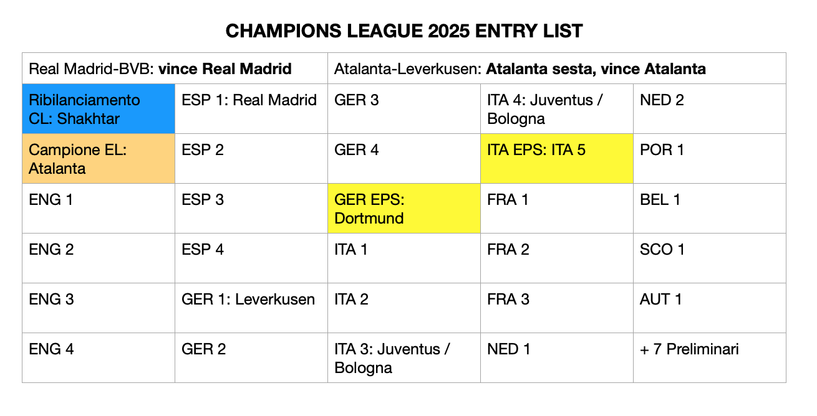Select the ENG 4 cell
Screen dimensions: 817x416
99,357
